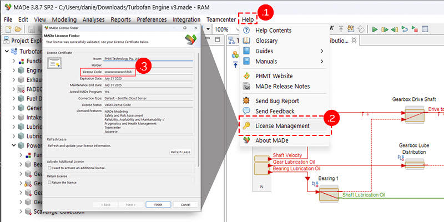Open About MADe menu entry
Image resolution: width=444 pixels, height=222 pixels.
point(284,140)
